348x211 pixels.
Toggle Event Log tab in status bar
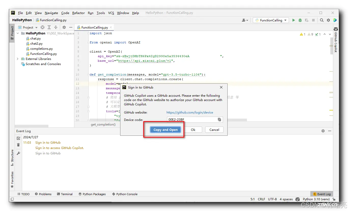322,194
